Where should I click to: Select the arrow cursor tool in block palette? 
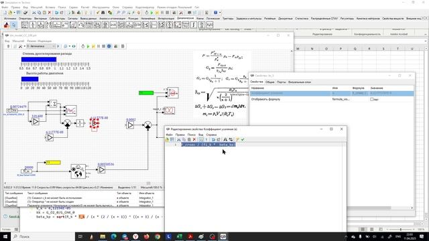pyautogui.click(x=13, y=25)
